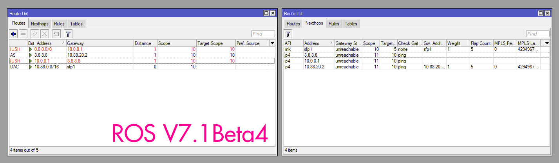Maximize the right Route List window

(541, 13)
